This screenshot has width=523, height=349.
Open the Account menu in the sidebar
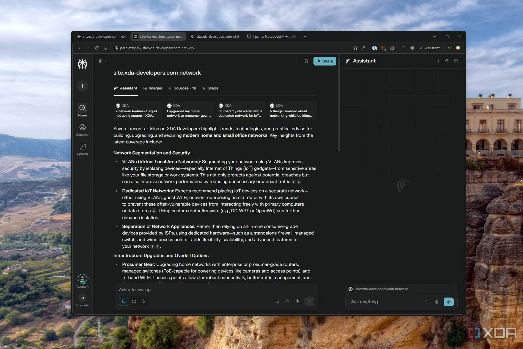click(x=82, y=281)
